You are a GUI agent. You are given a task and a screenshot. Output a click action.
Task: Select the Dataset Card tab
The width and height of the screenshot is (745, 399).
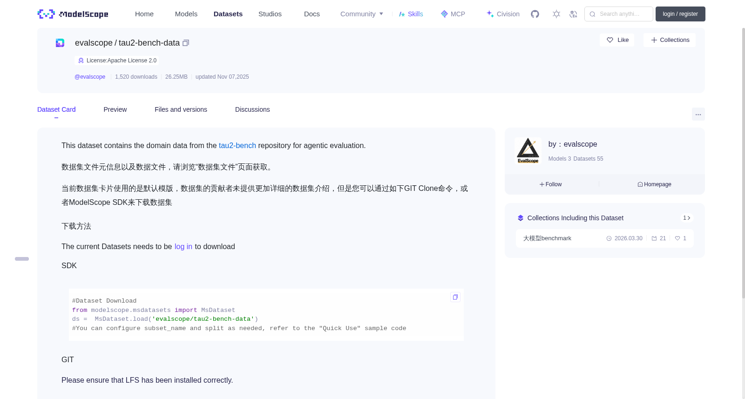point(56,109)
